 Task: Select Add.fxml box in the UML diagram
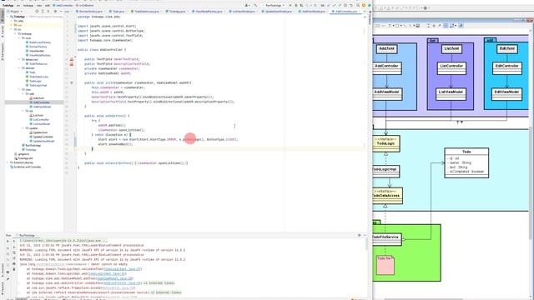click(386, 48)
